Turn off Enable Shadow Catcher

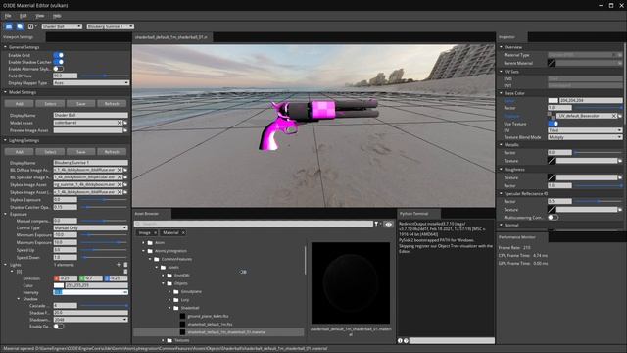pos(59,62)
